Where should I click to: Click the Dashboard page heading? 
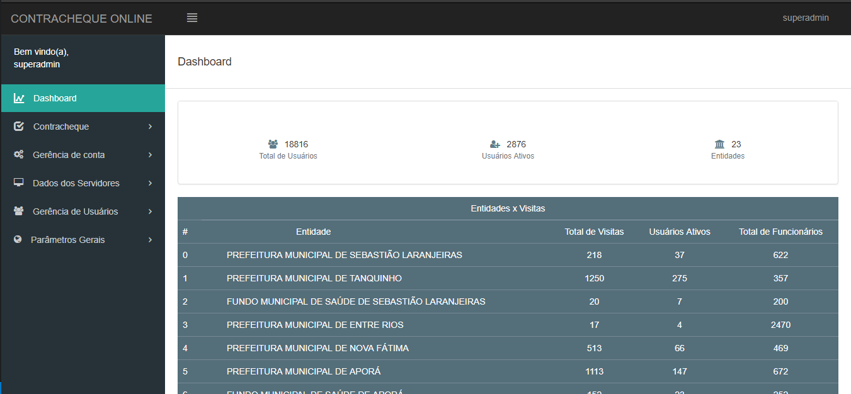click(x=205, y=62)
